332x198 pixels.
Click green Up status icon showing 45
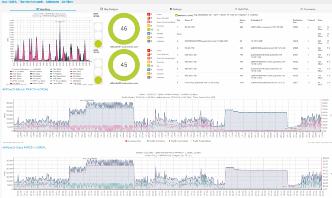coord(149,66)
